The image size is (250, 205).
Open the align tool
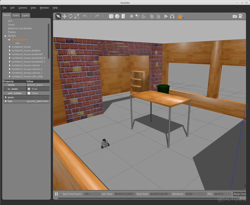tap(166, 16)
